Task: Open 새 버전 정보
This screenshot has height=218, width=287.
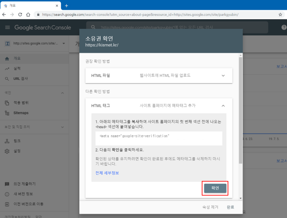Action: (23, 194)
